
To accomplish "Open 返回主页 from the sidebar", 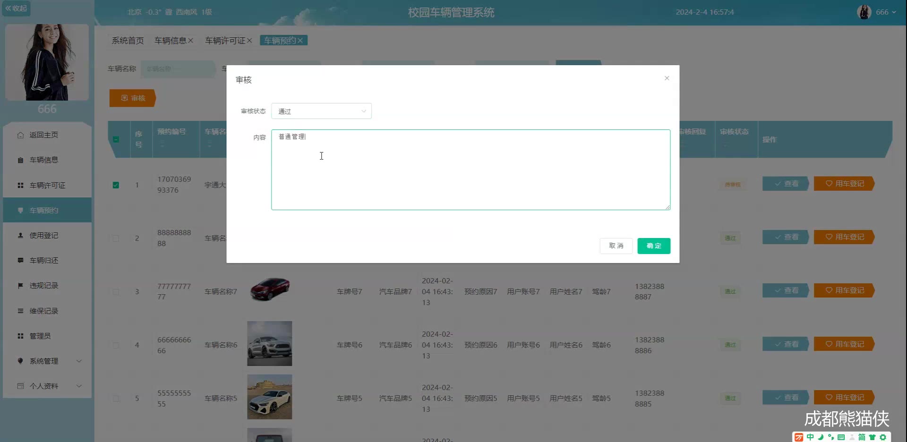I will [x=47, y=135].
